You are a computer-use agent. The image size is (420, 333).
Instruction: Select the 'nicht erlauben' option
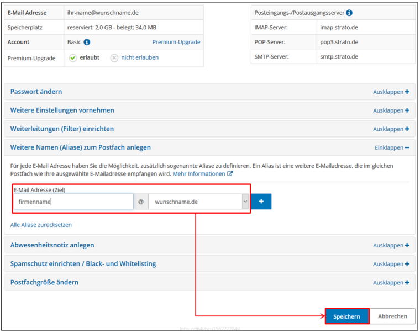coord(114,57)
